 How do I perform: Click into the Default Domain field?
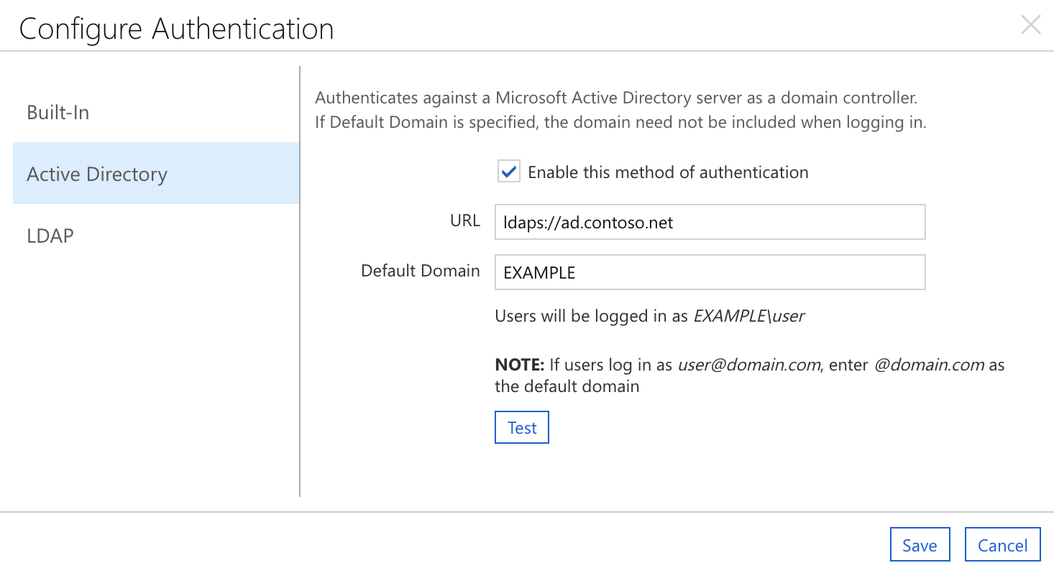(710, 273)
